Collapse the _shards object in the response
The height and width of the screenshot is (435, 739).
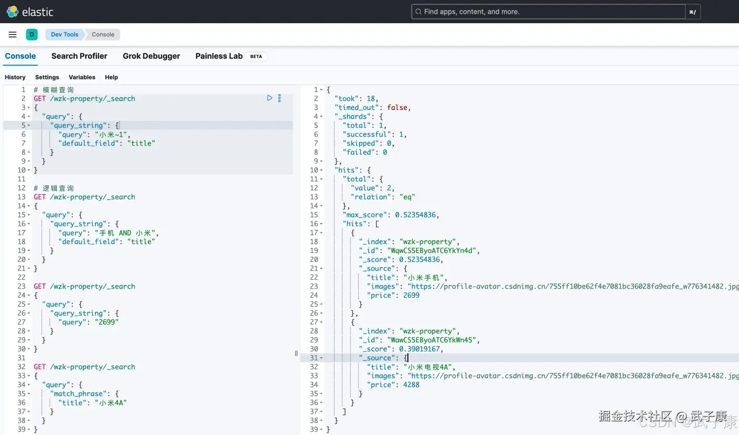pyautogui.click(x=320, y=116)
